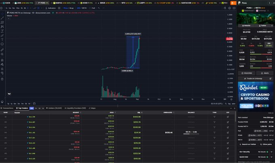The height and width of the screenshot is (163, 275).
Task: Open the Liquidity Providers tab
Action: 75,108
